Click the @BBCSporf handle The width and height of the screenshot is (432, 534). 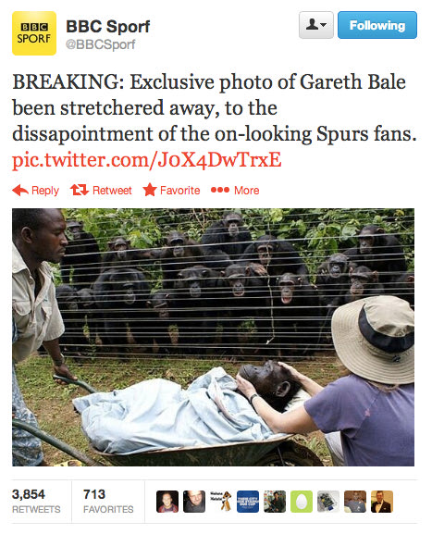tap(101, 44)
